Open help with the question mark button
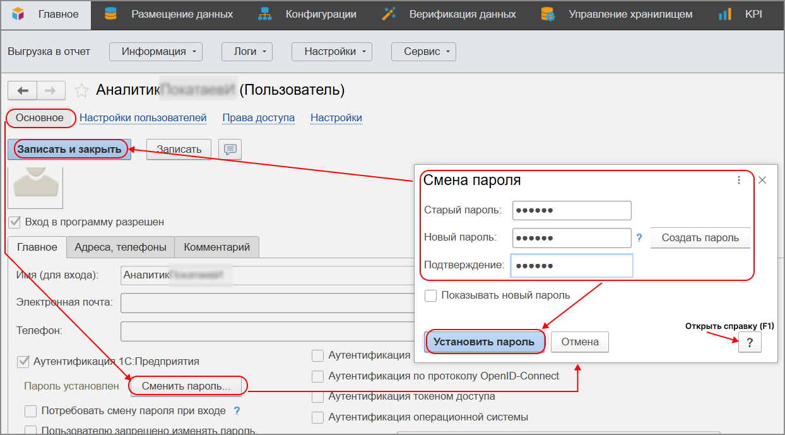Image resolution: width=785 pixels, height=435 pixels. click(749, 342)
